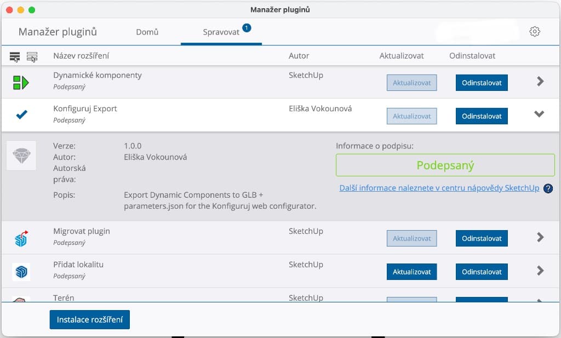The image size is (561, 338).
Task: Select the Migrovat plugin extension name
Action: [x=82, y=231]
